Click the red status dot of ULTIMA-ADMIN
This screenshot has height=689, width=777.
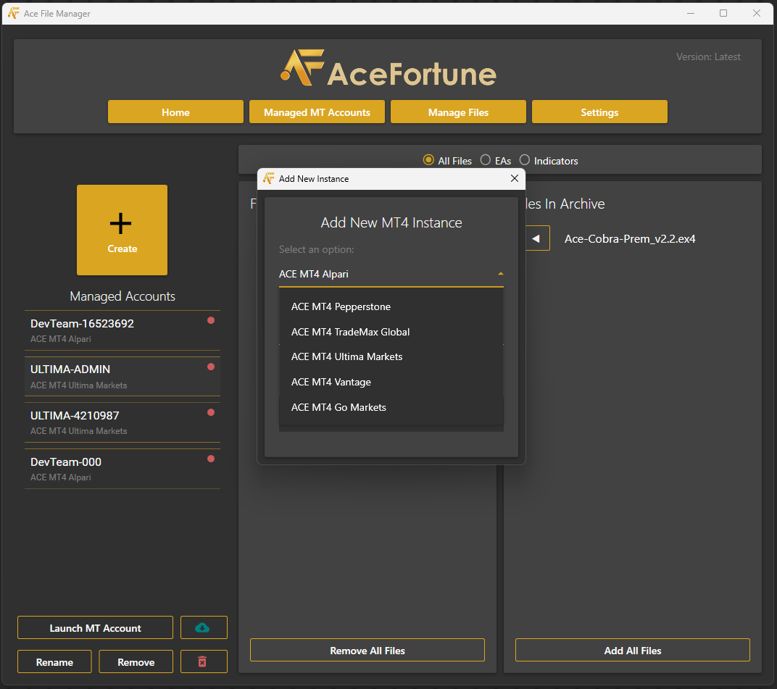(x=211, y=367)
